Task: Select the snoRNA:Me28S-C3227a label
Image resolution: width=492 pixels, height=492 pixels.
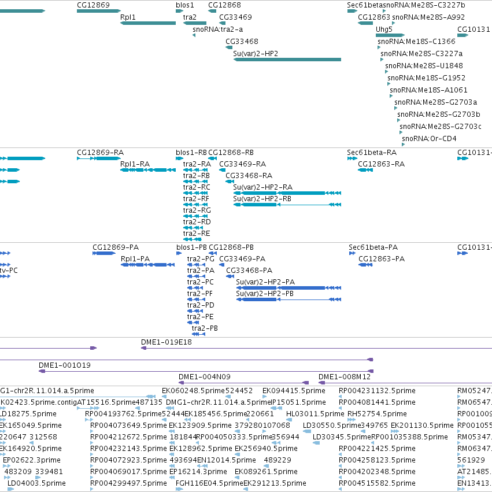Action: (421, 54)
